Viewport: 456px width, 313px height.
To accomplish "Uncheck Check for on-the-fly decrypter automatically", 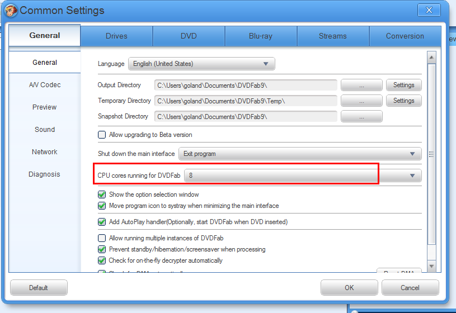I will pyautogui.click(x=102, y=260).
